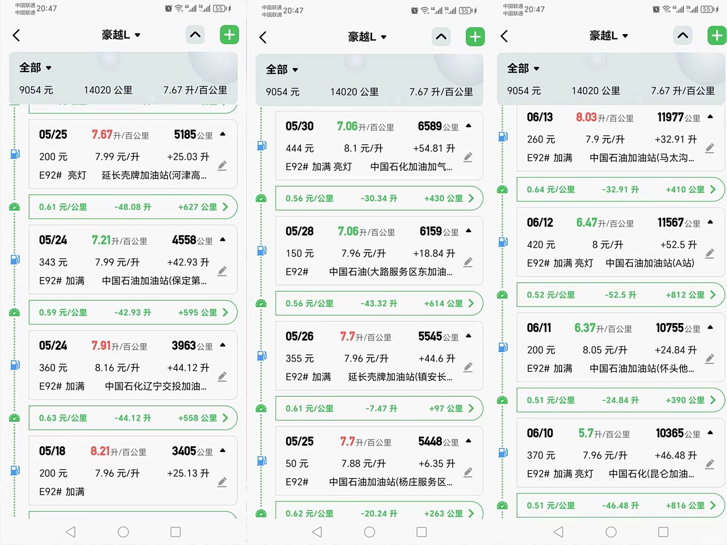This screenshot has height=545, width=727.
Task: Tap the green plus button in leftmost screen
Action: (229, 35)
